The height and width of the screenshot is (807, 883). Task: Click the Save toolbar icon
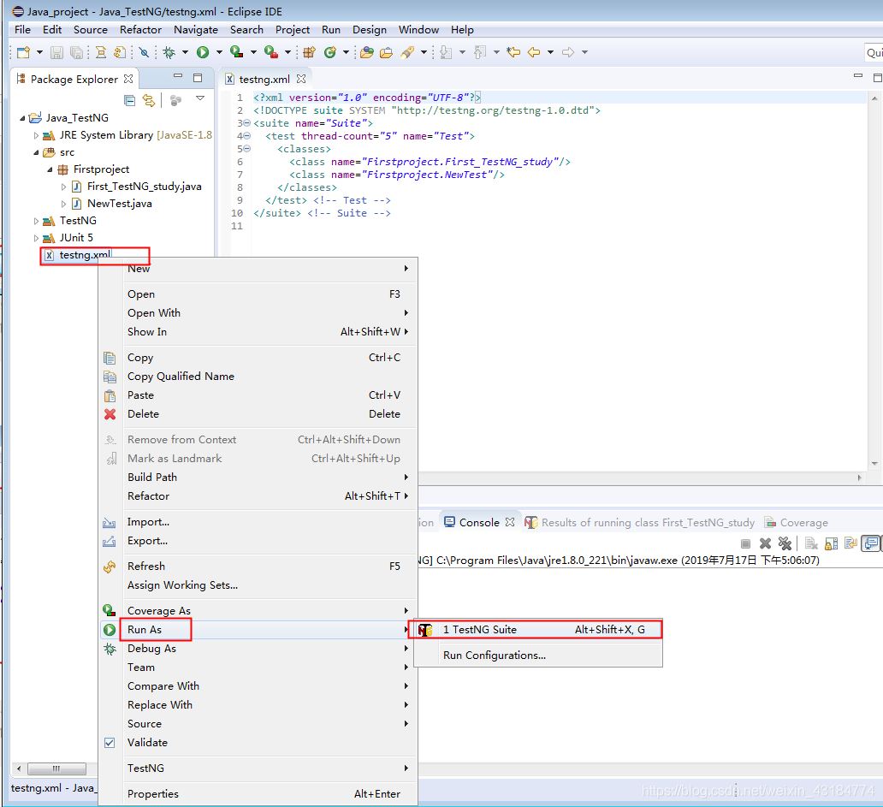(x=56, y=52)
